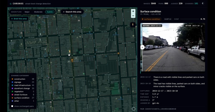Zoom in the map with plus button
The height and width of the screenshot is (112, 215).
pyautogui.click(x=133, y=11)
